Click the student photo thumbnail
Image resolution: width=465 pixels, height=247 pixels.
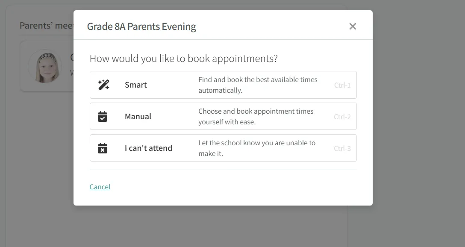click(44, 67)
